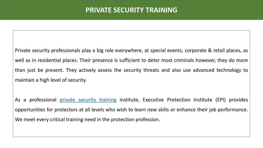Click the ampersand between corporate and retail
The height and width of the screenshot is (148, 263).
tap(210, 50)
